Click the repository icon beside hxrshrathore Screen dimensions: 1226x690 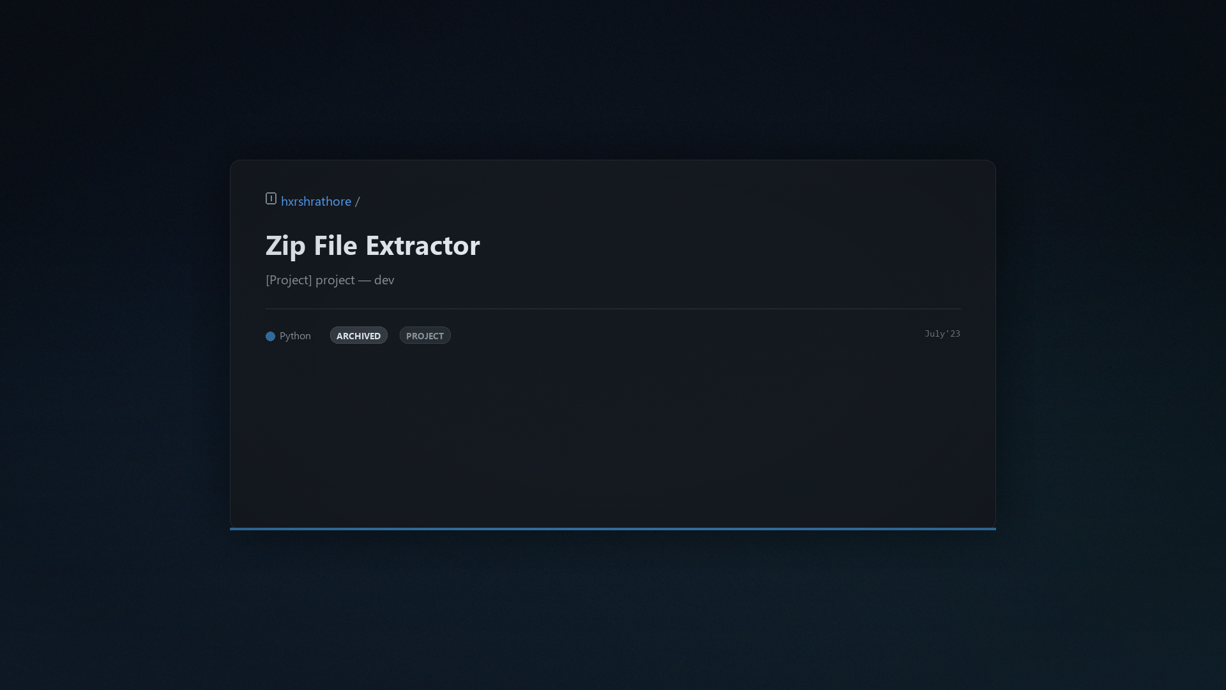271,199
